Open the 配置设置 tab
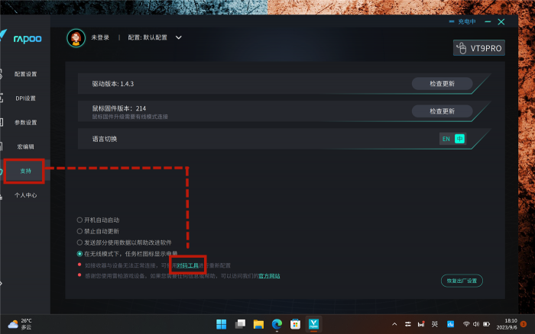This screenshot has width=535, height=334. point(26,74)
